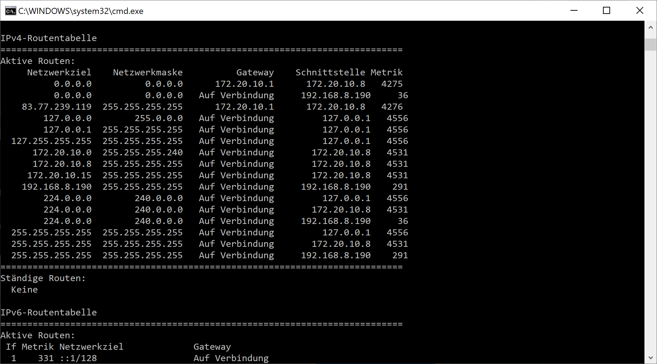Screen dimensions: 657x364
Task: Click destination 127.0.0.0
Action: (68, 118)
